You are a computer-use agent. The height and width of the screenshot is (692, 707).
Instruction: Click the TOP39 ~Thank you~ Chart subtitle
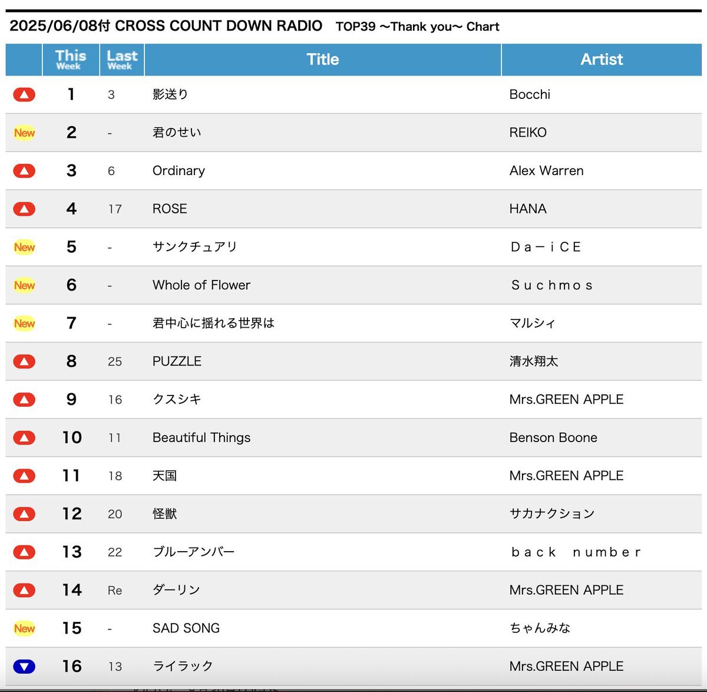click(418, 27)
